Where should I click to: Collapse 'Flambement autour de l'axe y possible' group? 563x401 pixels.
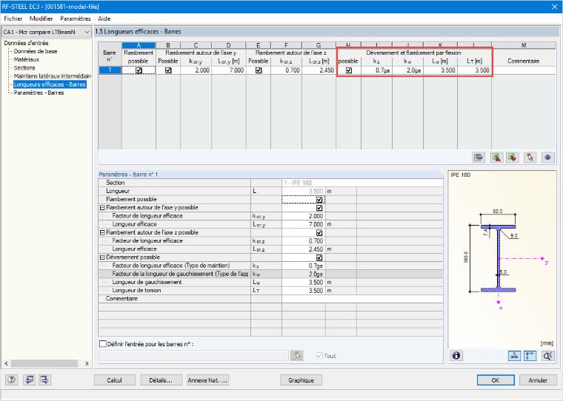coord(102,208)
